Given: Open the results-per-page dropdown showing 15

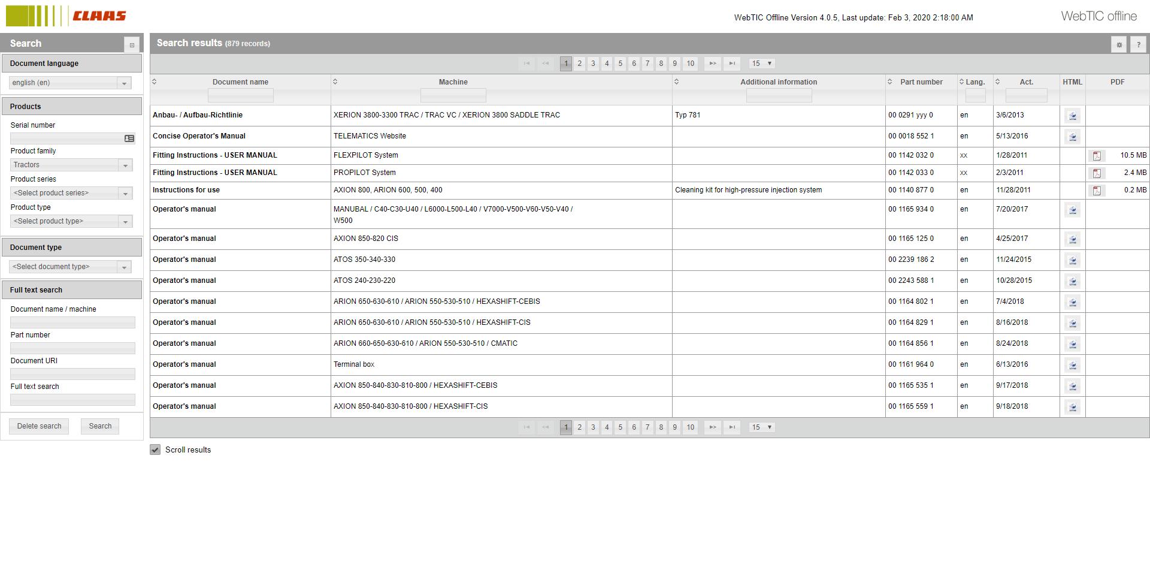Looking at the screenshot, I should click(x=761, y=64).
